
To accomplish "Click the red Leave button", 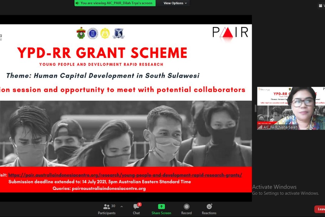I will click(320, 209).
